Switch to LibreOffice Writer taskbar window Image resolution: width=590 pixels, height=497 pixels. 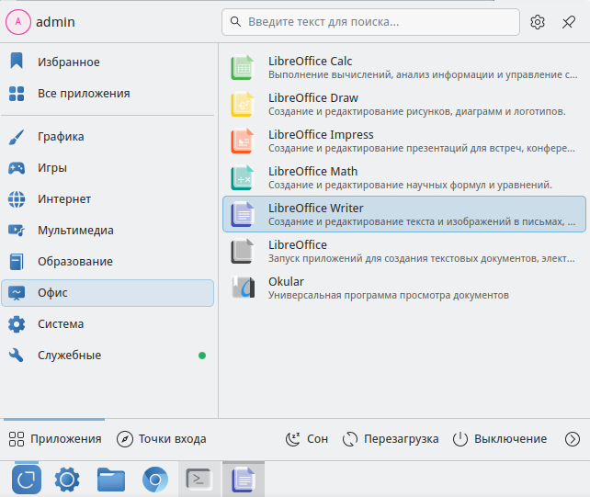[x=244, y=480]
